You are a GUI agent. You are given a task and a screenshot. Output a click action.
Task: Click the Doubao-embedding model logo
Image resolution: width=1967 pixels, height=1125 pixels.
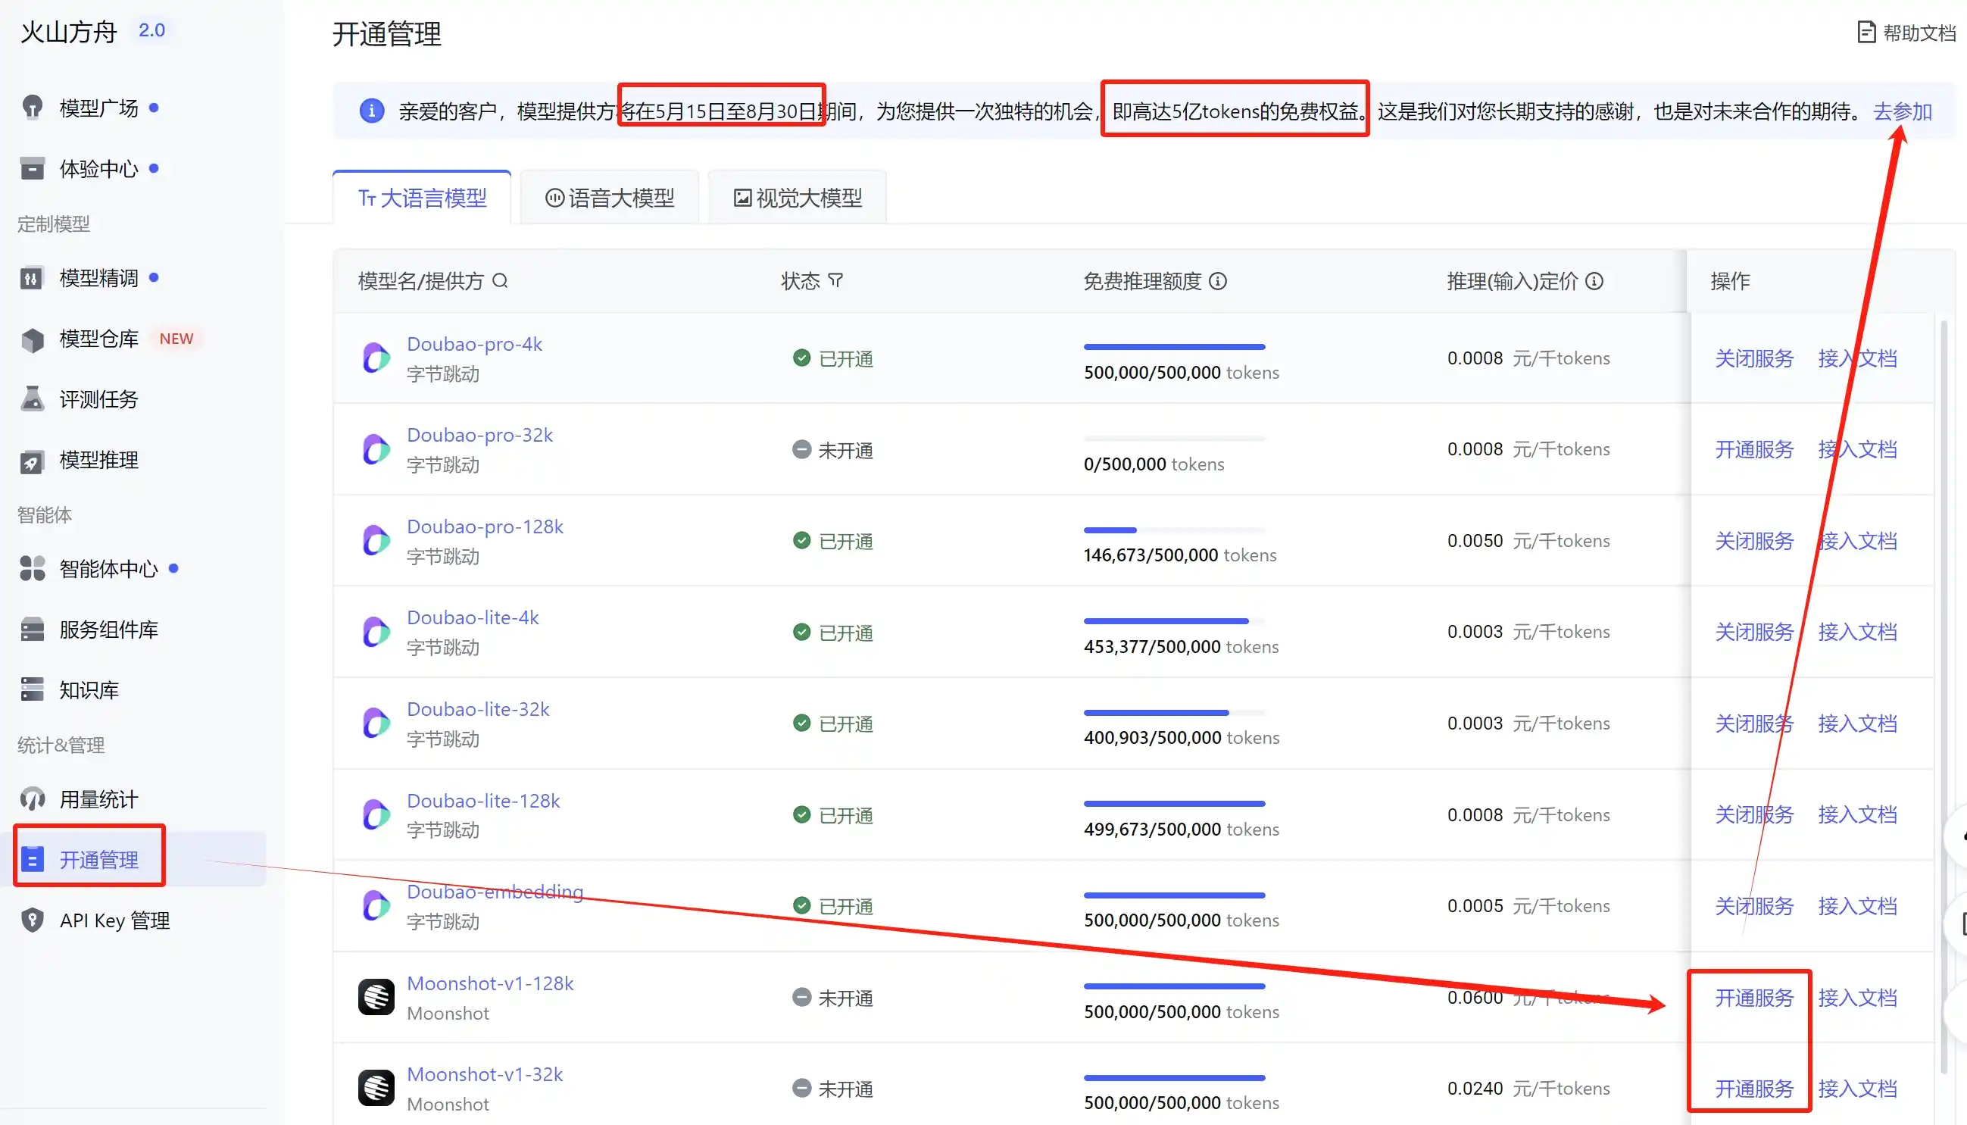click(x=377, y=906)
